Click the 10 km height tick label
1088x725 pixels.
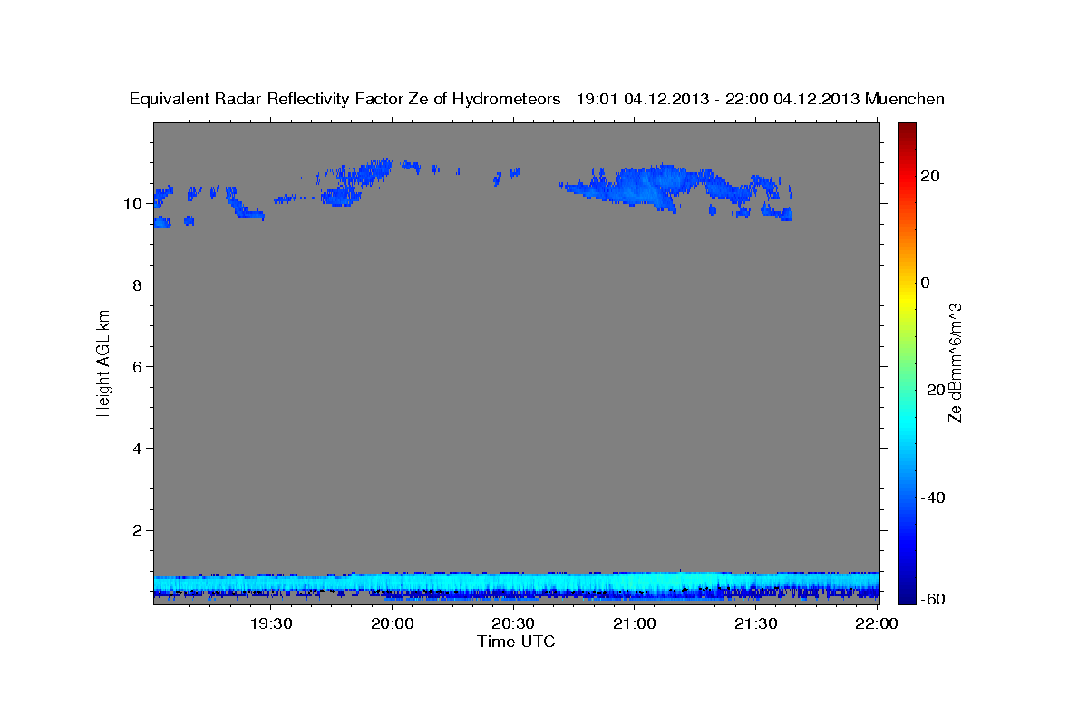coord(132,203)
